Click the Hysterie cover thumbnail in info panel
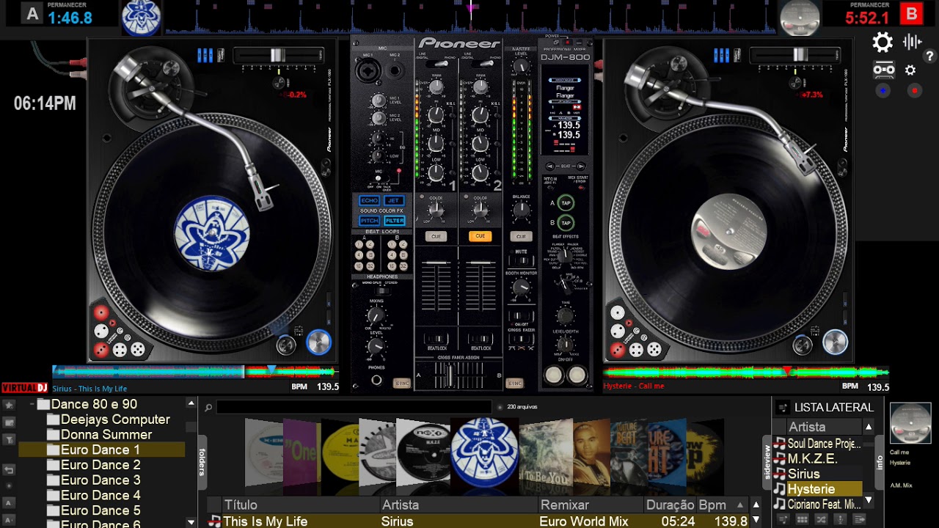 pyautogui.click(x=910, y=424)
